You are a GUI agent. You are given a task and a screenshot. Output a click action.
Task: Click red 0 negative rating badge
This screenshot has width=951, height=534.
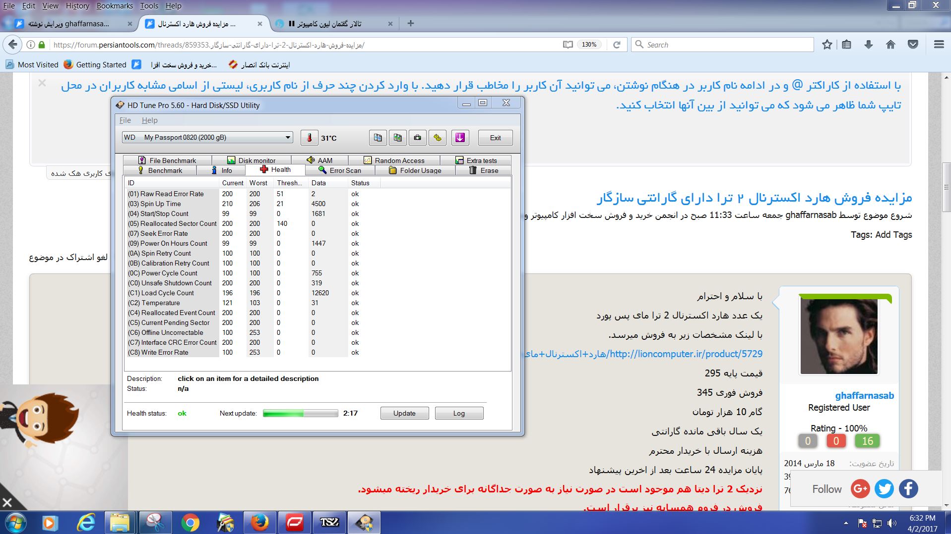[x=836, y=441]
